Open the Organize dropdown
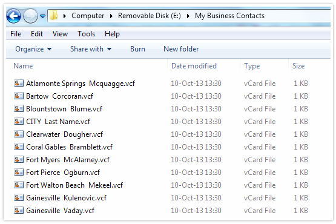Image resolution: width=336 pixels, height=224 pixels. pos(33,49)
